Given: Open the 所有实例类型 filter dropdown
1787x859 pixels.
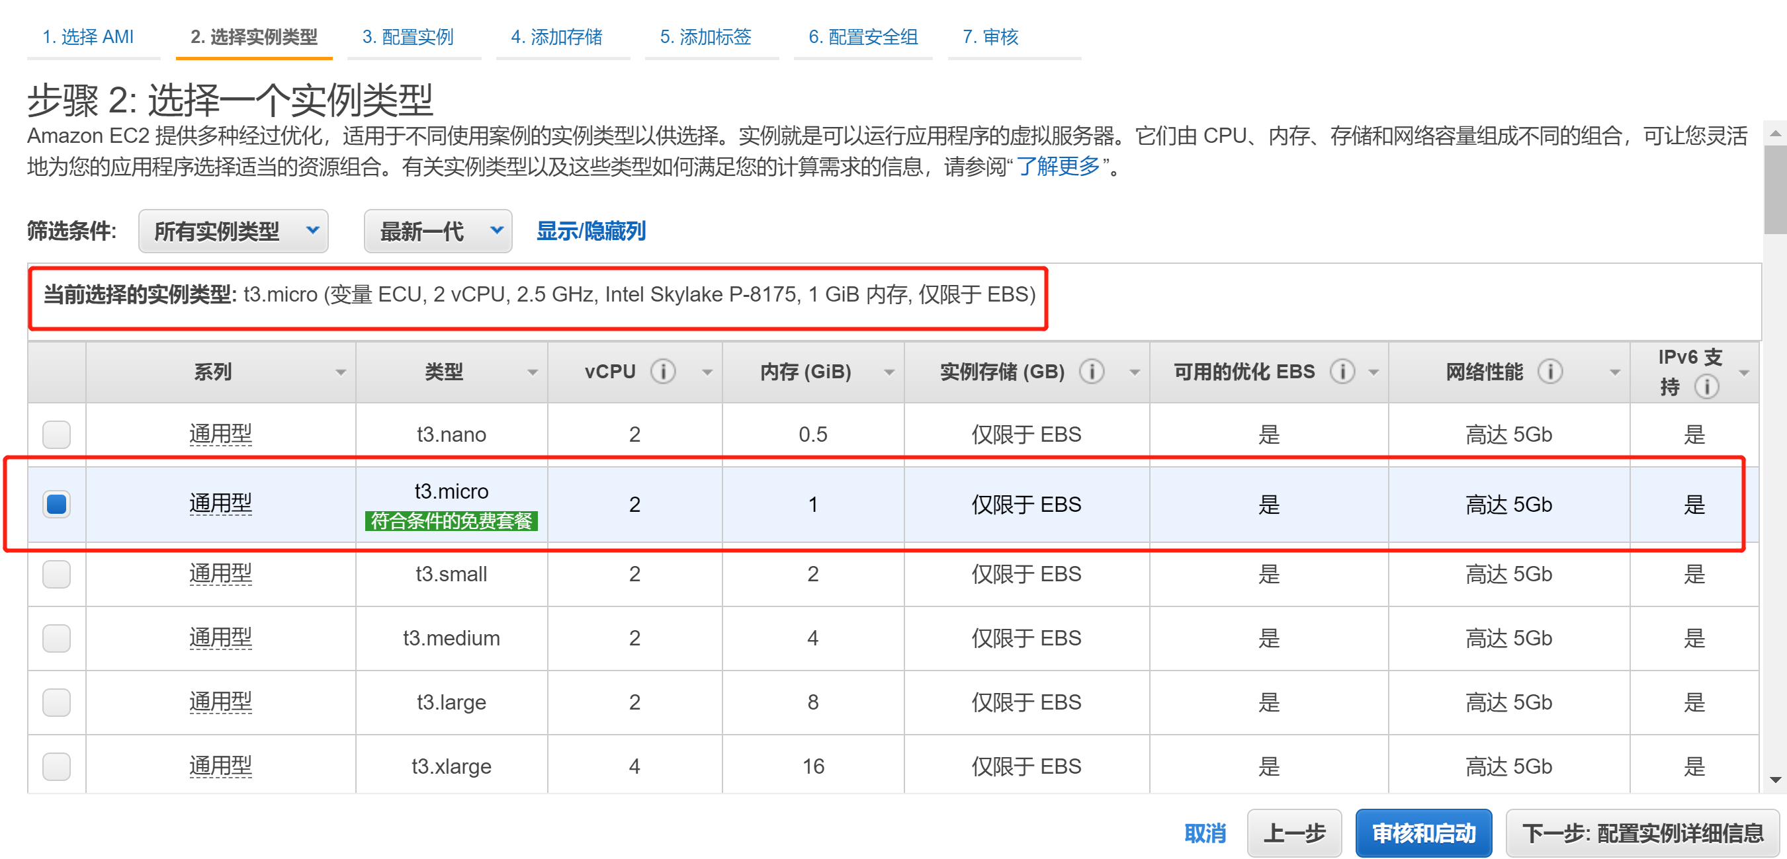Looking at the screenshot, I should 233,231.
